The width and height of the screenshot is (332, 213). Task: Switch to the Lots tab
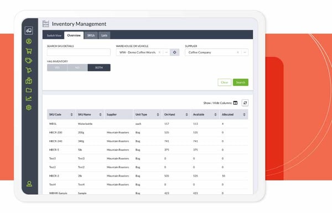coord(104,35)
